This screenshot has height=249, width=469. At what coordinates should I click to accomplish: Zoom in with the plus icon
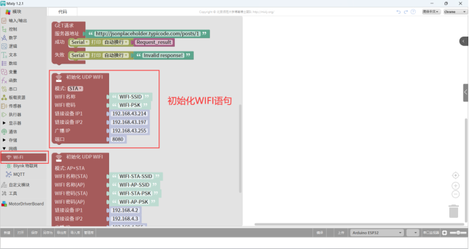pyautogui.click(x=455, y=185)
